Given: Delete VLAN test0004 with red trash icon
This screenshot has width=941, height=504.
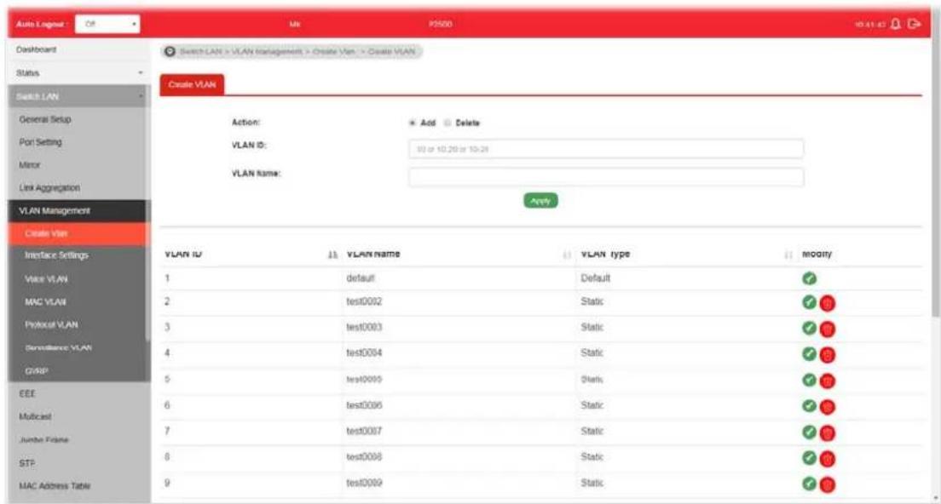Looking at the screenshot, I should pyautogui.click(x=828, y=355).
